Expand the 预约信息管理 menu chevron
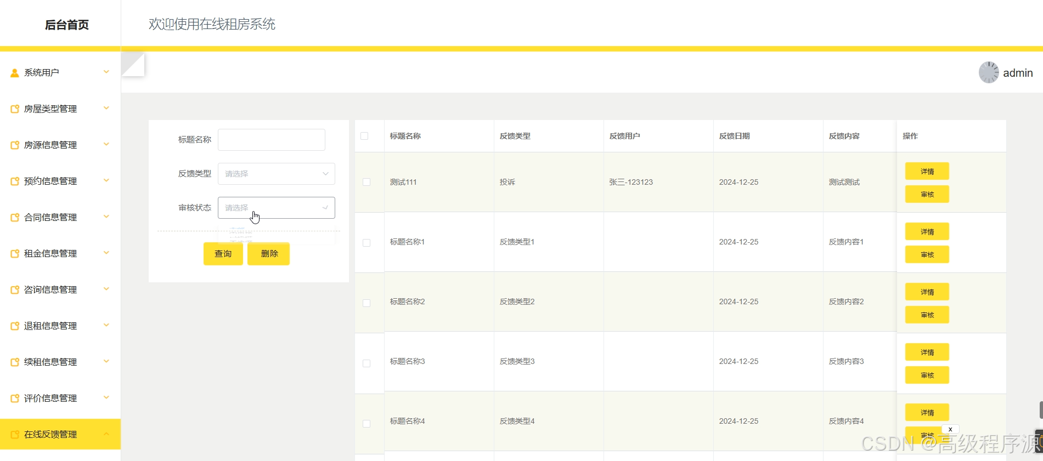 tap(106, 180)
